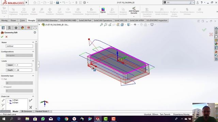The image size is (218, 122).
Task: Switch to SolidCAM 2.5D tab
Action: point(121,20)
